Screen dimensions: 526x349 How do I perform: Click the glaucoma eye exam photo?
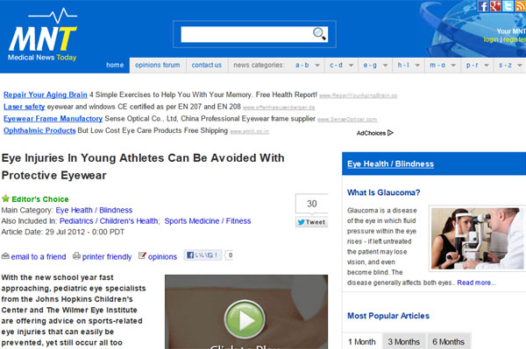(478, 238)
